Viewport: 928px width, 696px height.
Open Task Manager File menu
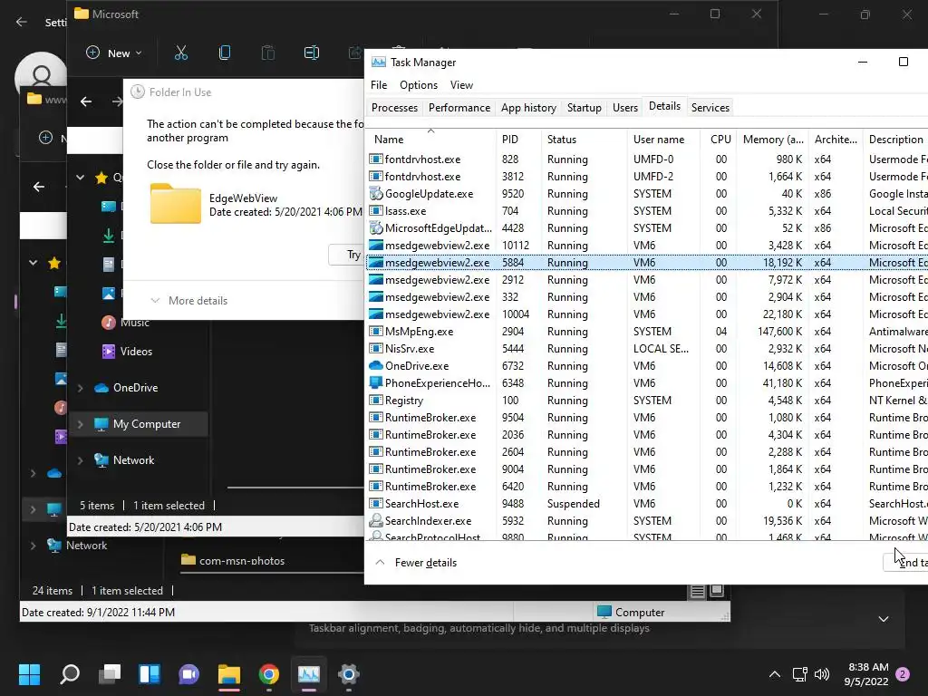(x=379, y=85)
